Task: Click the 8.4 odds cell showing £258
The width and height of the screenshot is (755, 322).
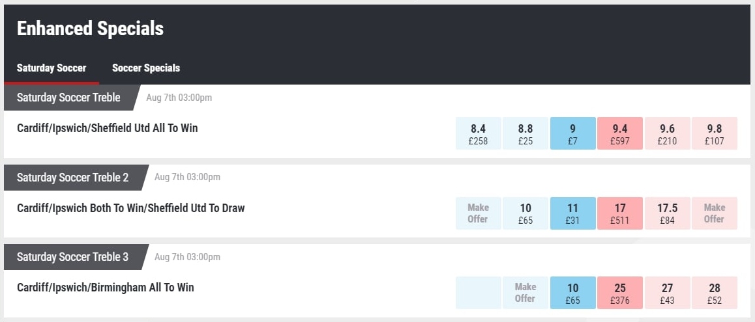Action: click(x=478, y=134)
